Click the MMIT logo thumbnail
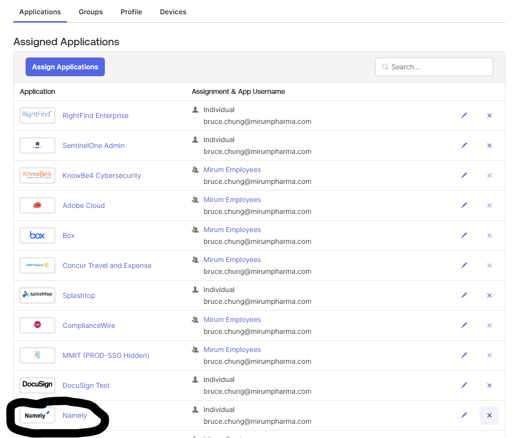Viewport: 512px width, 438px height. [x=37, y=355]
